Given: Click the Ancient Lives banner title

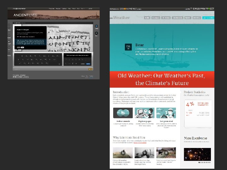Looking at the screenshot, I should 25,15.
